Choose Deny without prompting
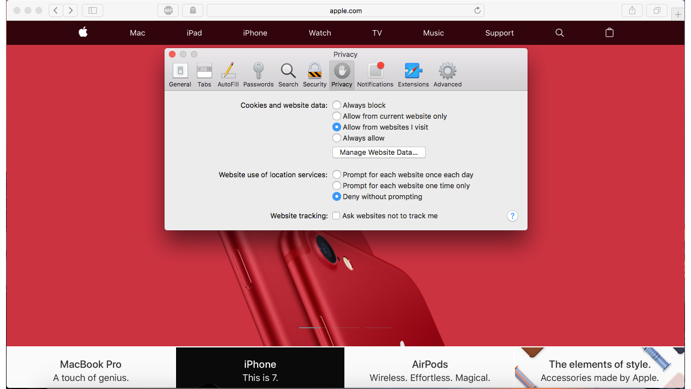This screenshot has width=691, height=389. (x=377, y=196)
